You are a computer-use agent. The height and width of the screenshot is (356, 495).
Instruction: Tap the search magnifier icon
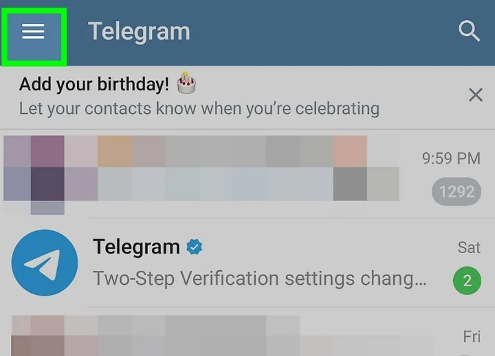coord(469,32)
